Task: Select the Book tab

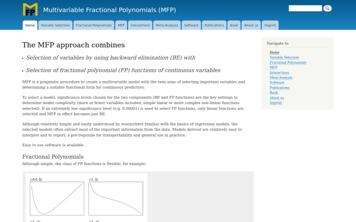Action: (234, 25)
